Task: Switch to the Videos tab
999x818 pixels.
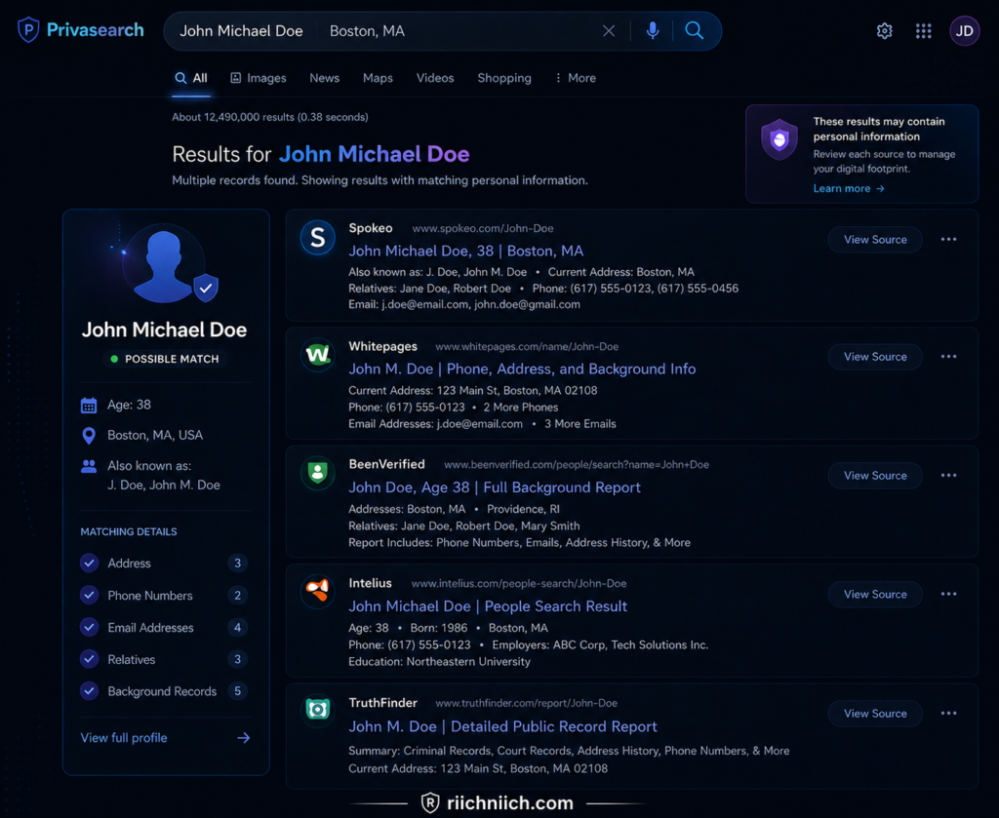Action: pyautogui.click(x=435, y=78)
